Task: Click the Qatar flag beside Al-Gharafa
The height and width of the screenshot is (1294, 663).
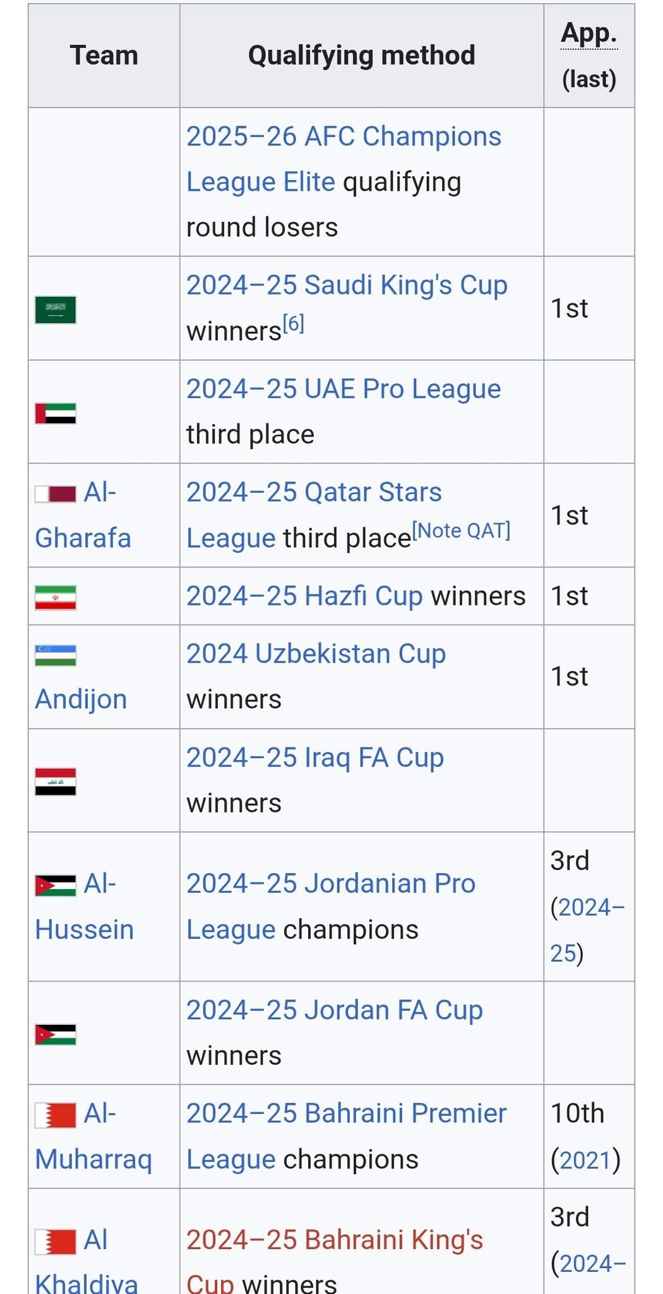Action: (56, 493)
